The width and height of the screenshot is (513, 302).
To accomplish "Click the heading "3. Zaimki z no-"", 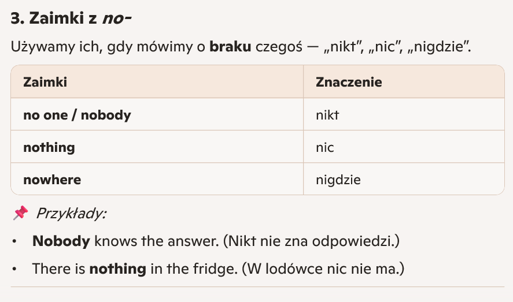I will click(71, 18).
